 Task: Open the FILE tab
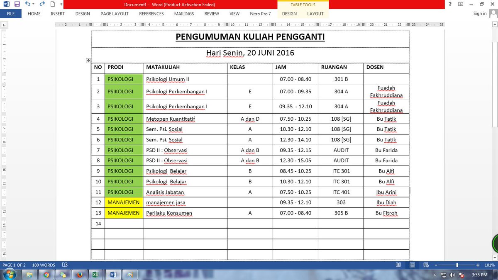(11, 14)
